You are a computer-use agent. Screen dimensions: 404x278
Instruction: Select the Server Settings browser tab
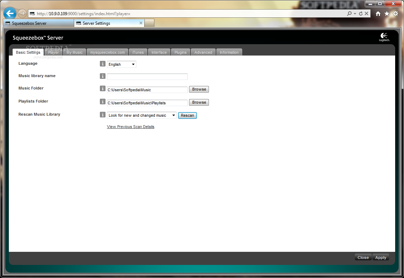[x=109, y=23]
